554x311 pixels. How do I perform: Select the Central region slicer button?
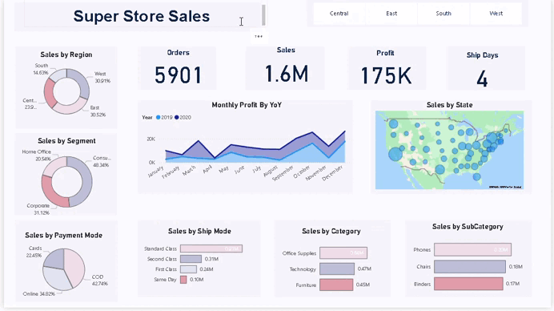coord(339,14)
